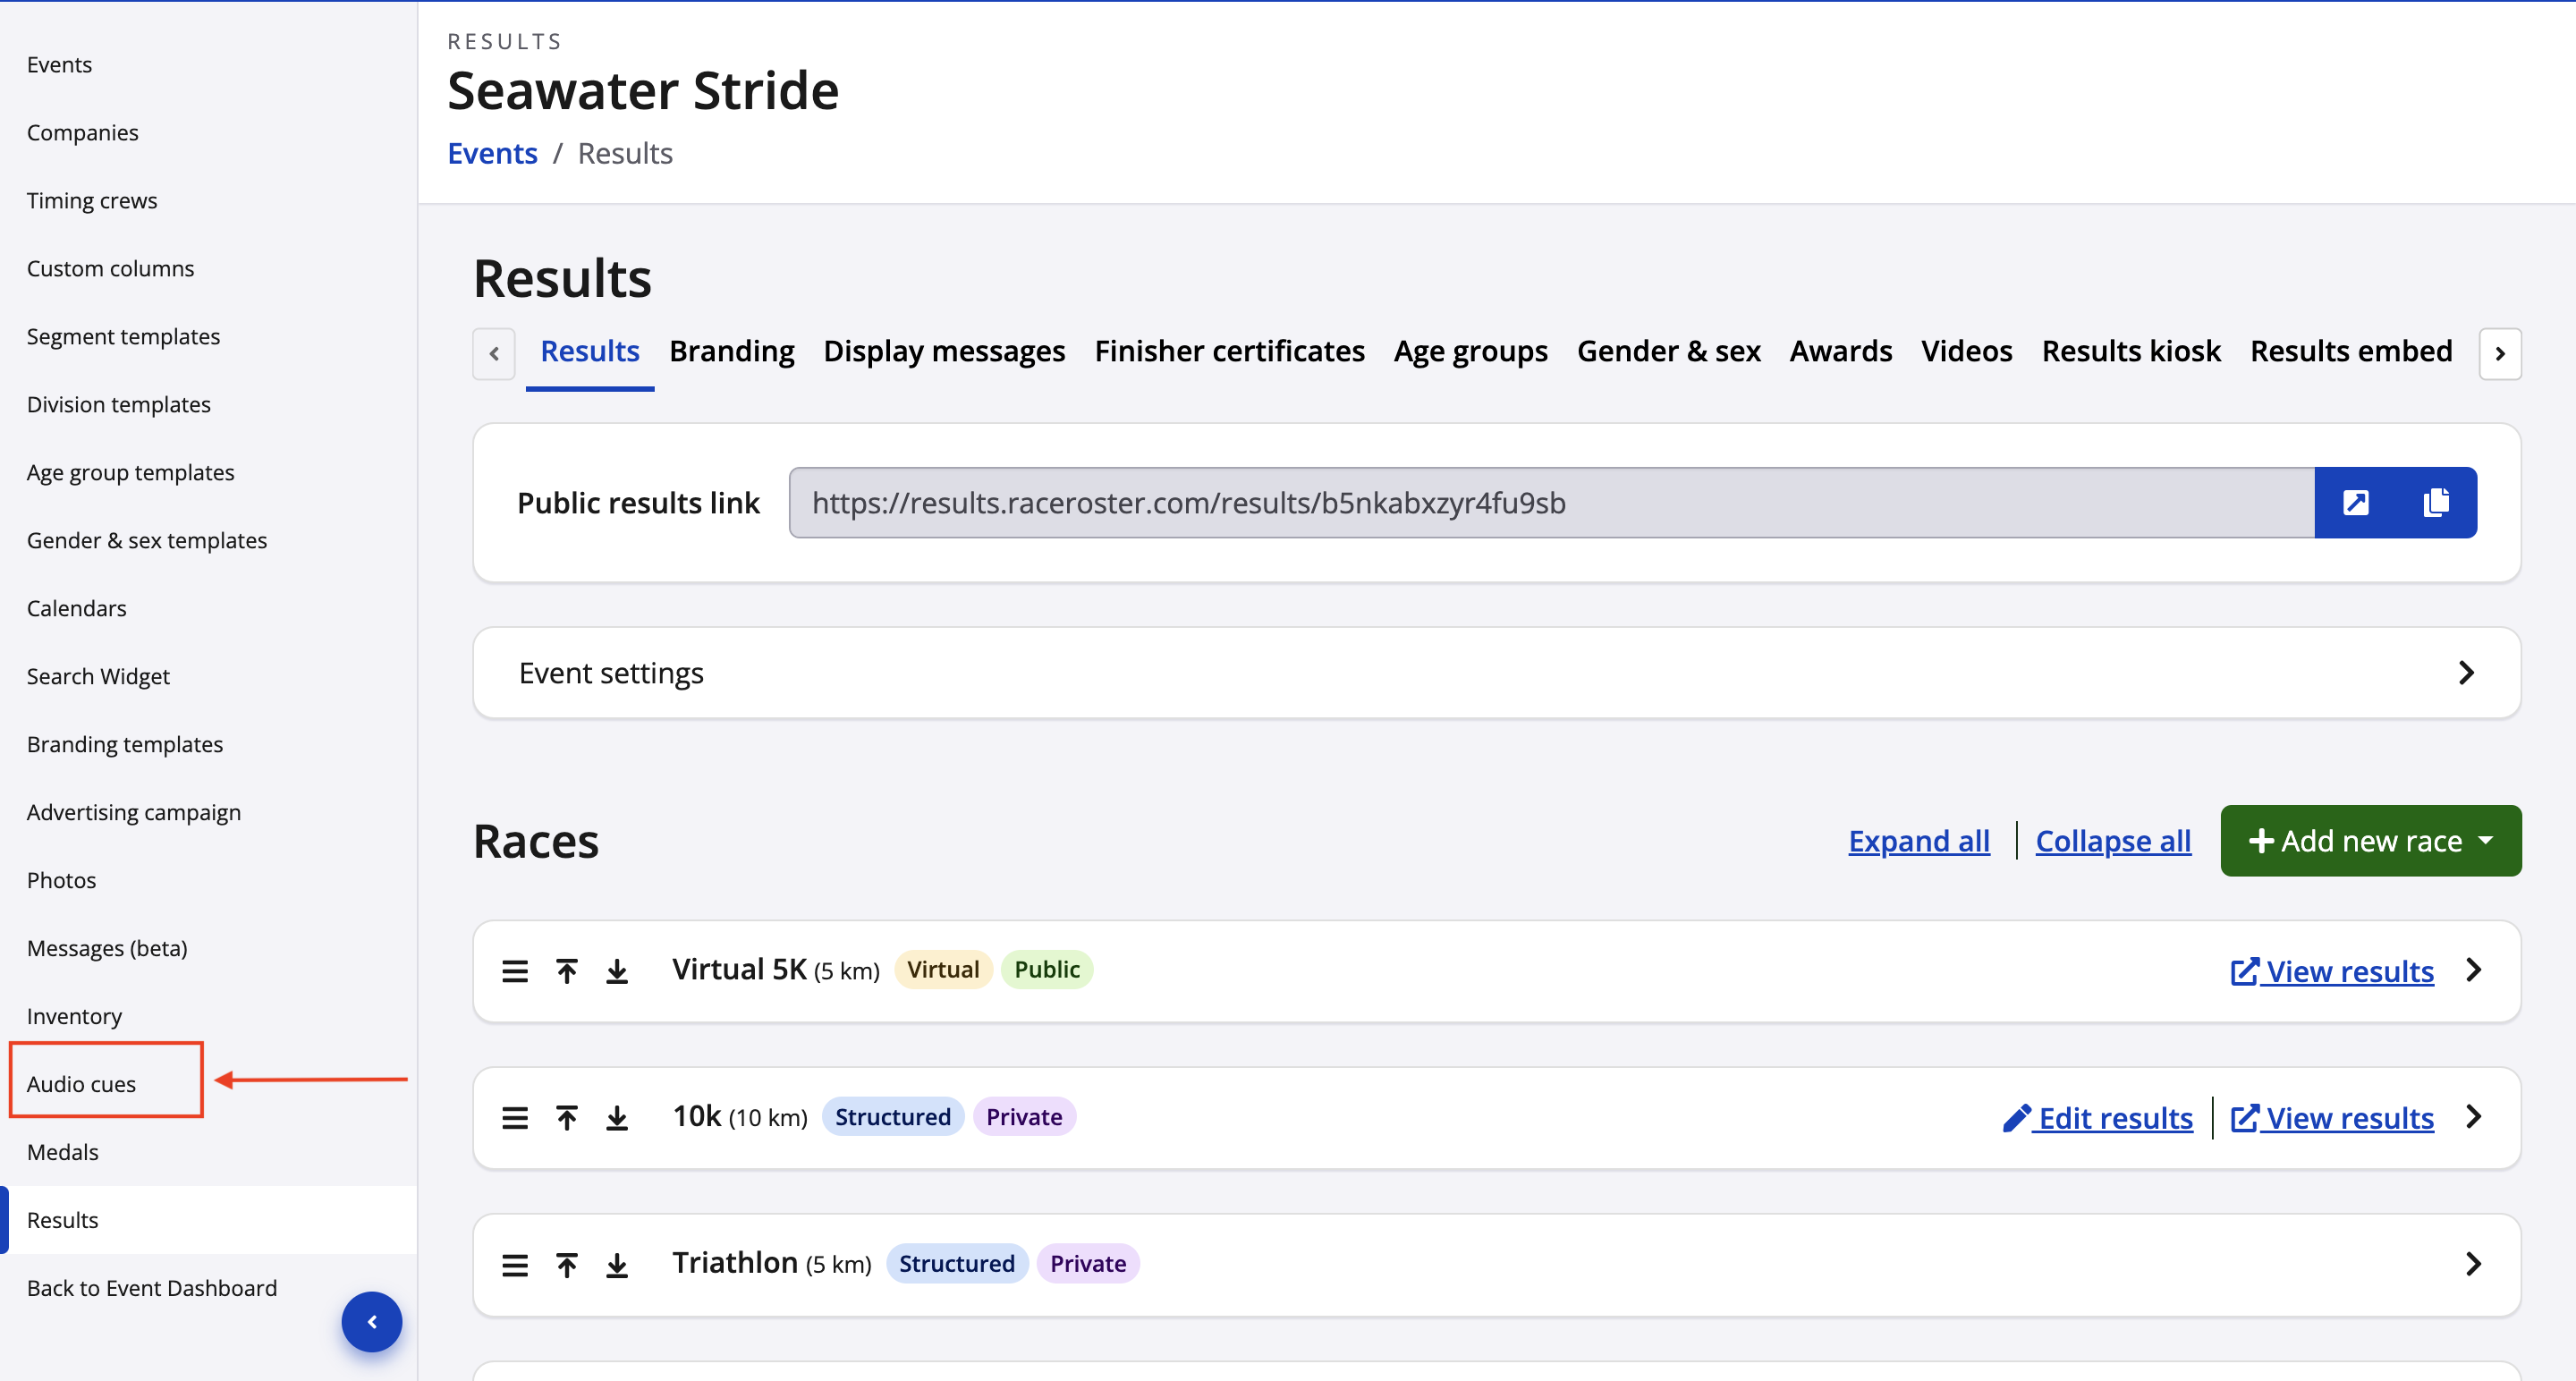Screen dimensions: 2576x1381
Task: Copy the public results link icon
Action: (2436, 502)
